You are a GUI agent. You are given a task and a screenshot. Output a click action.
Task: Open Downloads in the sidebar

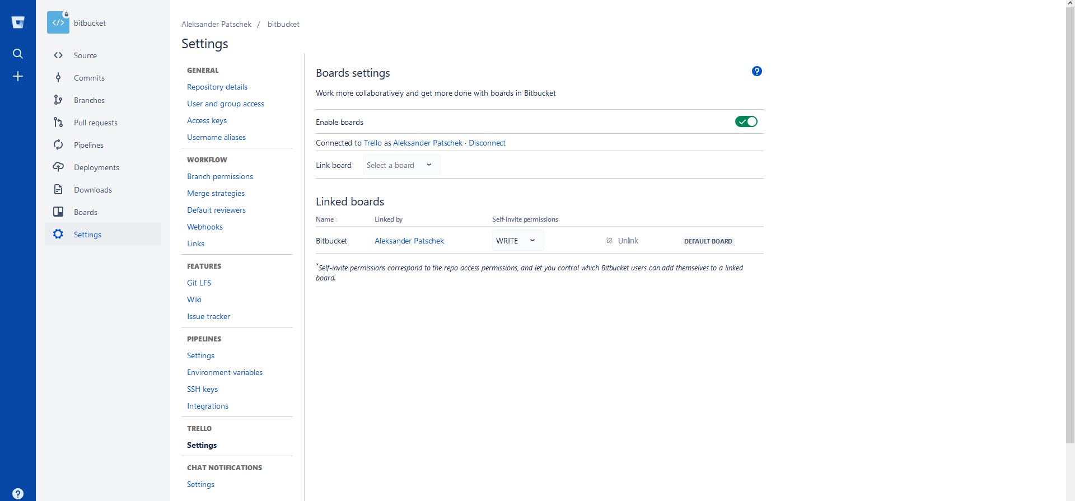(x=93, y=190)
